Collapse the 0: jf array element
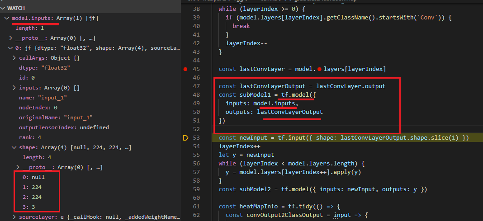 pyautogui.click(x=10, y=48)
